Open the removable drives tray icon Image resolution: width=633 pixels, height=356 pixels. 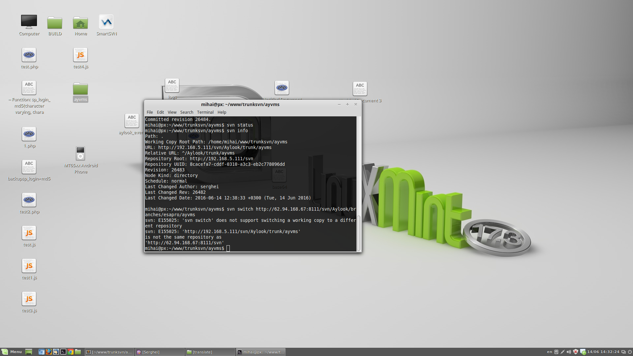[x=557, y=352]
